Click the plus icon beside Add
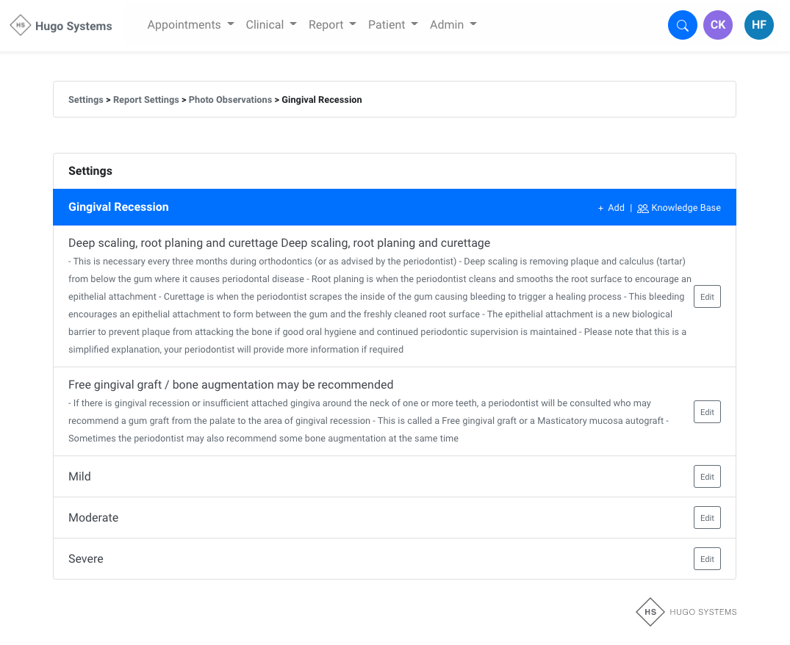The width and height of the screenshot is (790, 645). tap(600, 208)
